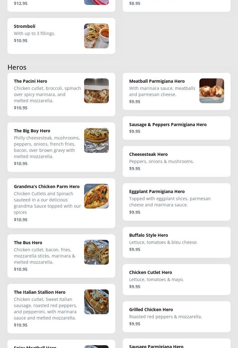The image size is (238, 348).
Task: Add Chicken Cutlet Hero to order
Action: click(151, 272)
